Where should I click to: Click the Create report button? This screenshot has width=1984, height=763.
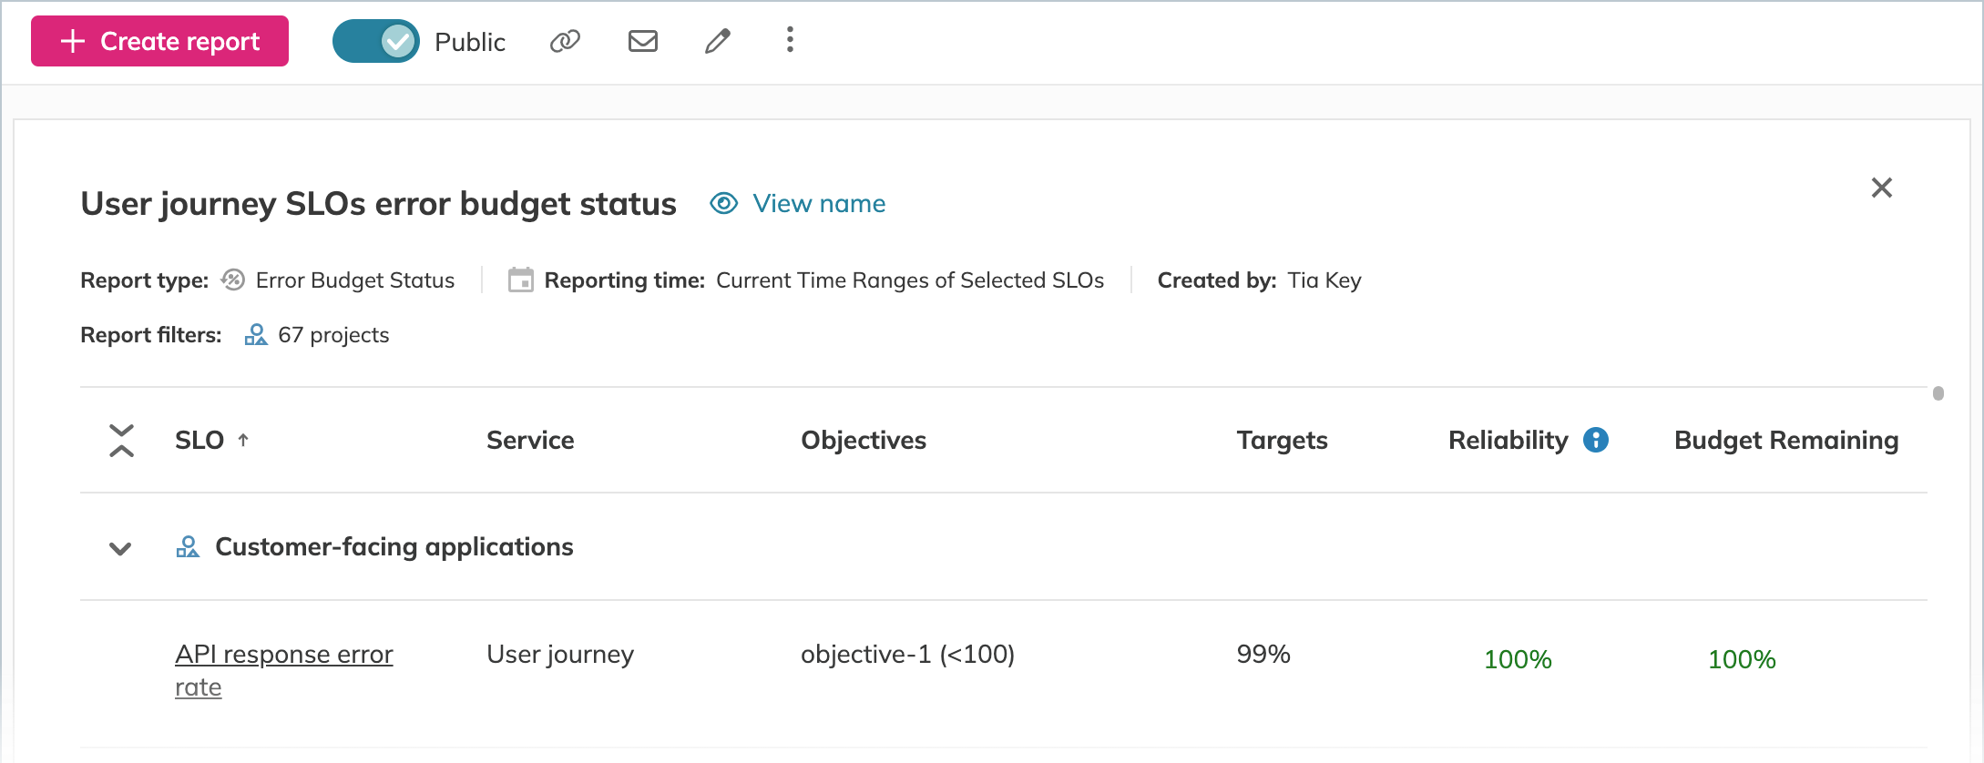click(159, 41)
